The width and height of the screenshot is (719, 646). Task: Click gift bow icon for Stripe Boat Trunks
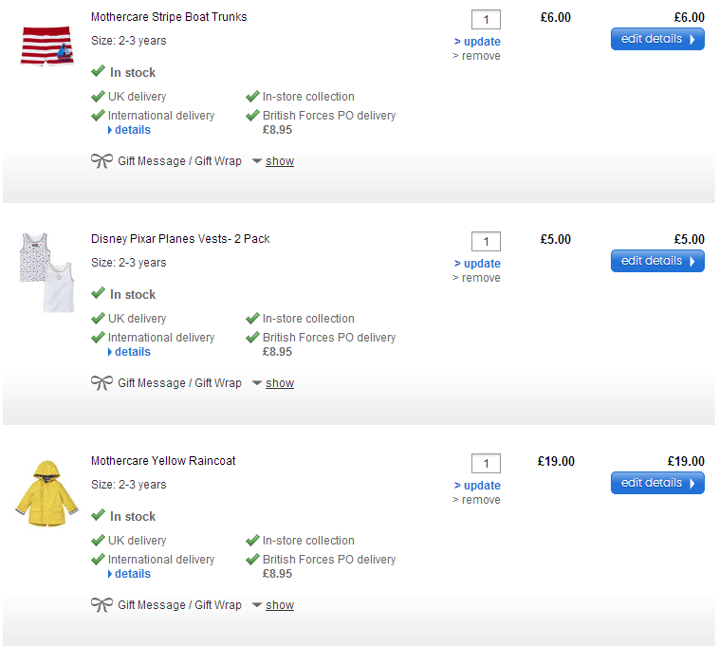coord(101,161)
